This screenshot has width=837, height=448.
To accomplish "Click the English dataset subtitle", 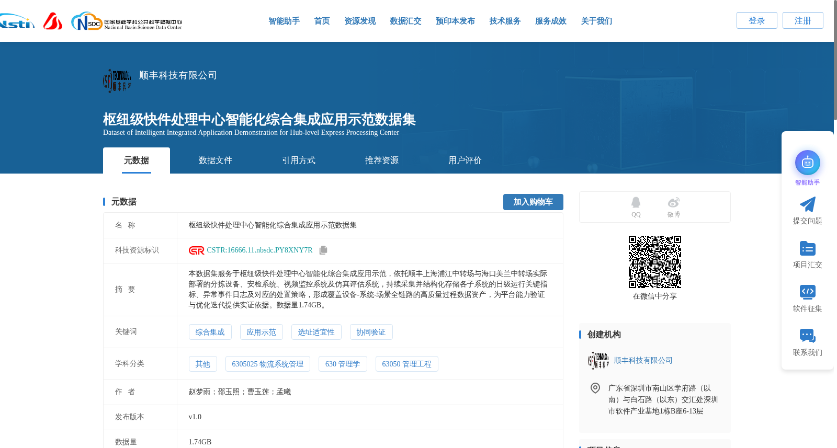I will click(251, 133).
